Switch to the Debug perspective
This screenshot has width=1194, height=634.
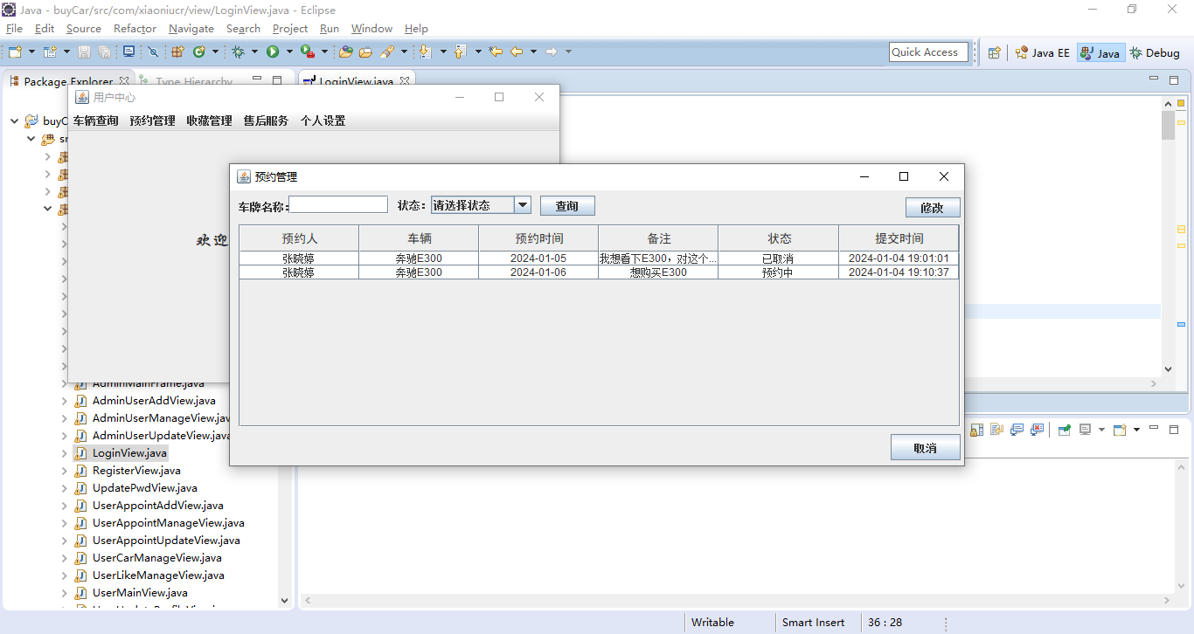coord(1155,52)
